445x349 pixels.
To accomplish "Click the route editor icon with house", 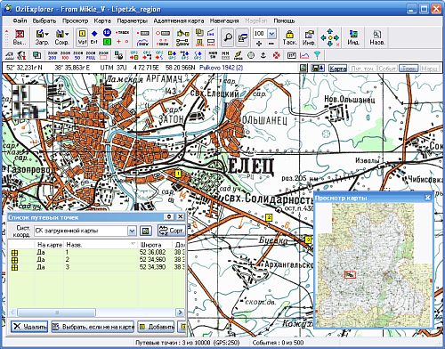I will [182, 33].
